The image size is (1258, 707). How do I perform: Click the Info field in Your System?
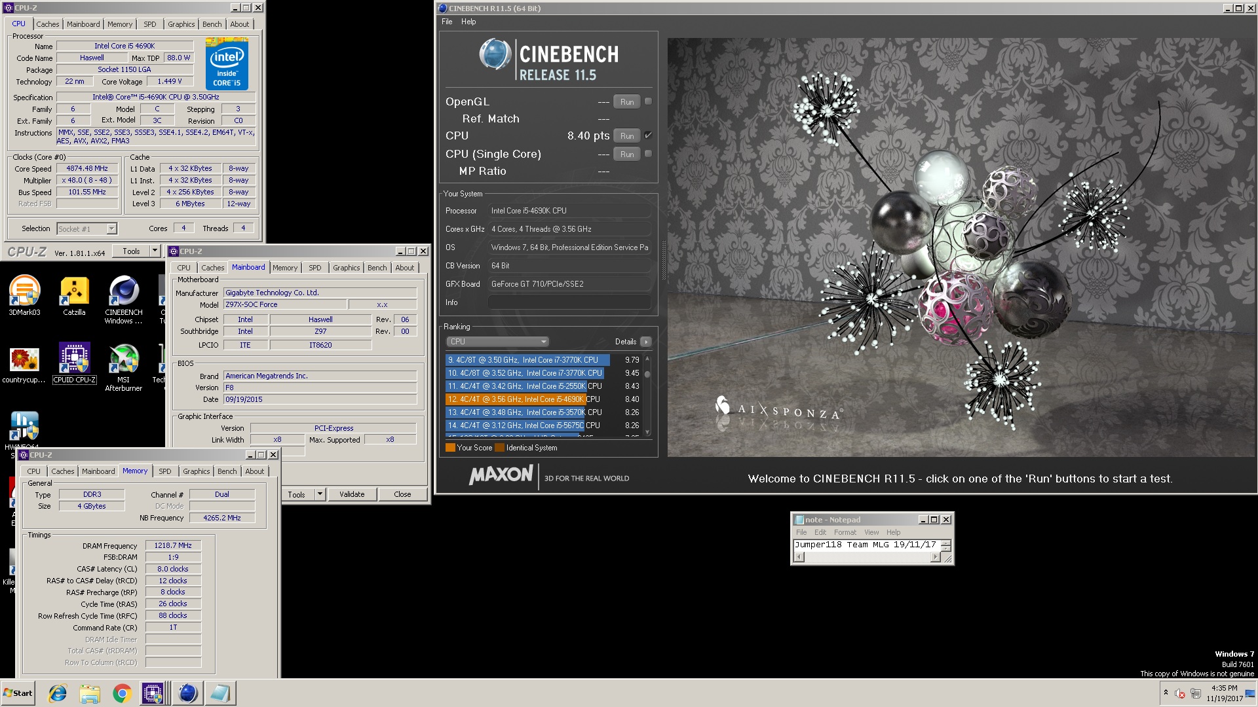(569, 302)
